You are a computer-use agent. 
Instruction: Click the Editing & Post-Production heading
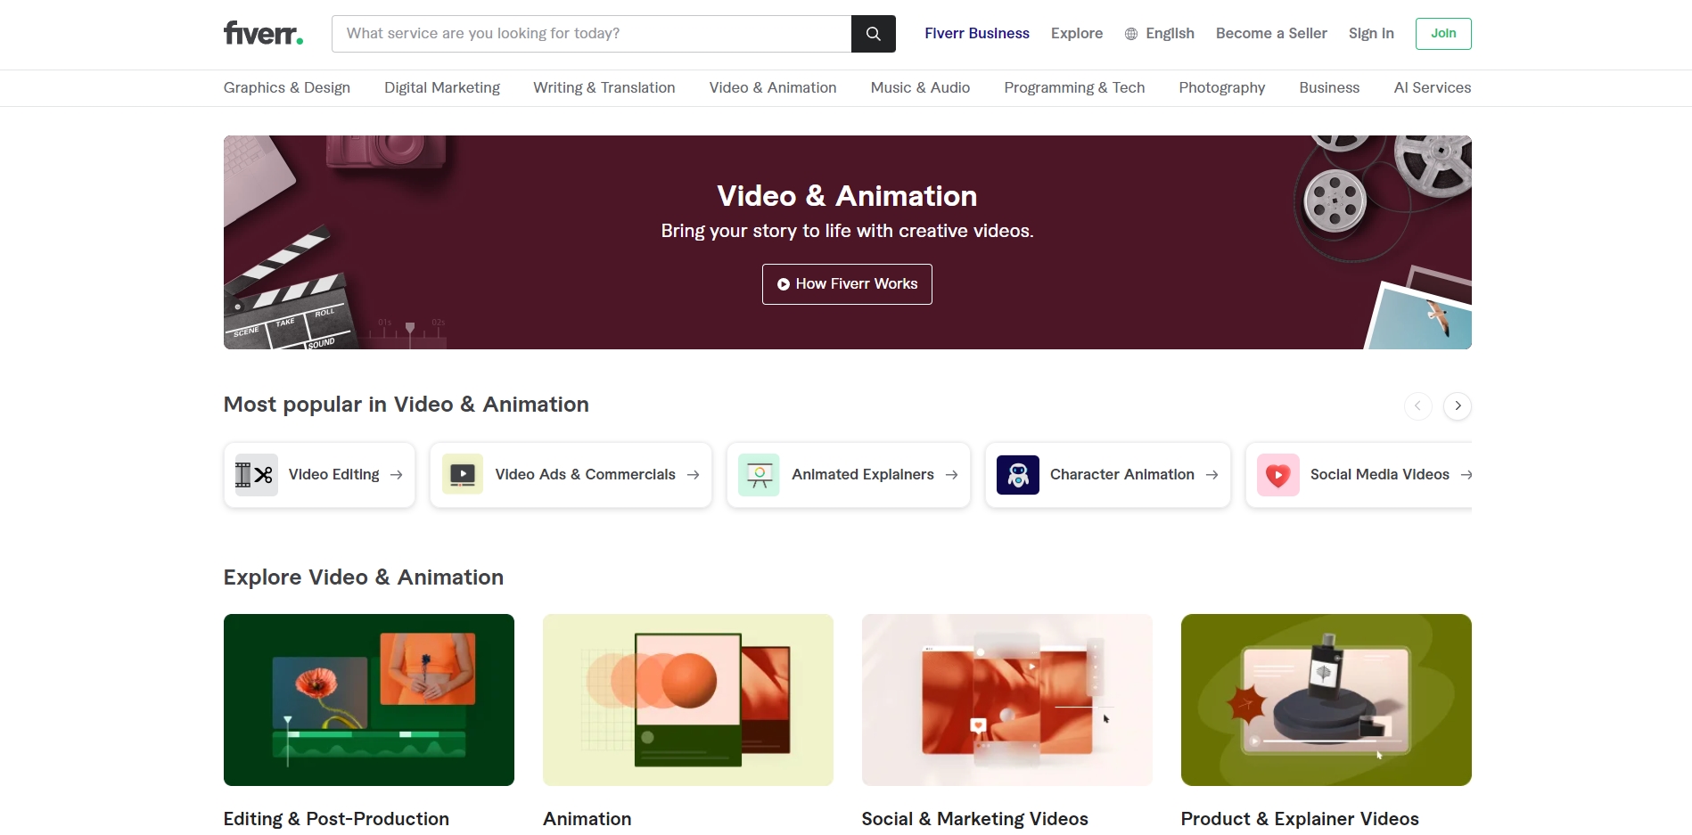(x=336, y=819)
